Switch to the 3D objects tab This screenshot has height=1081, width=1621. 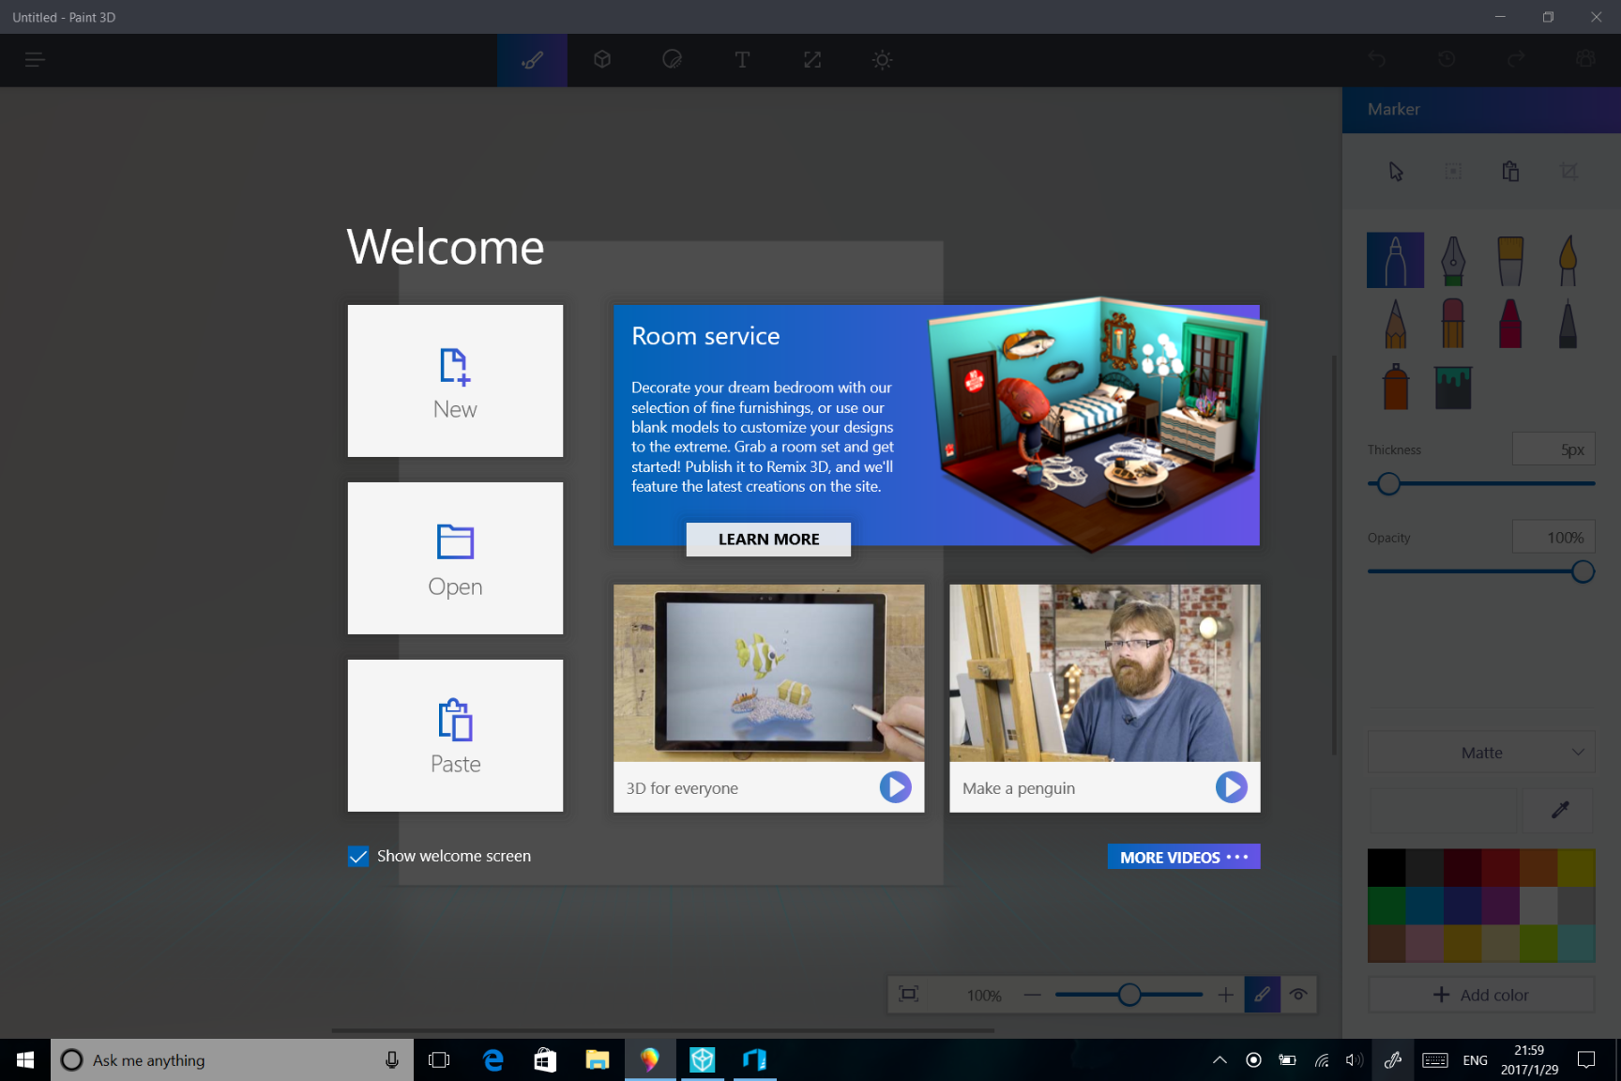click(602, 60)
